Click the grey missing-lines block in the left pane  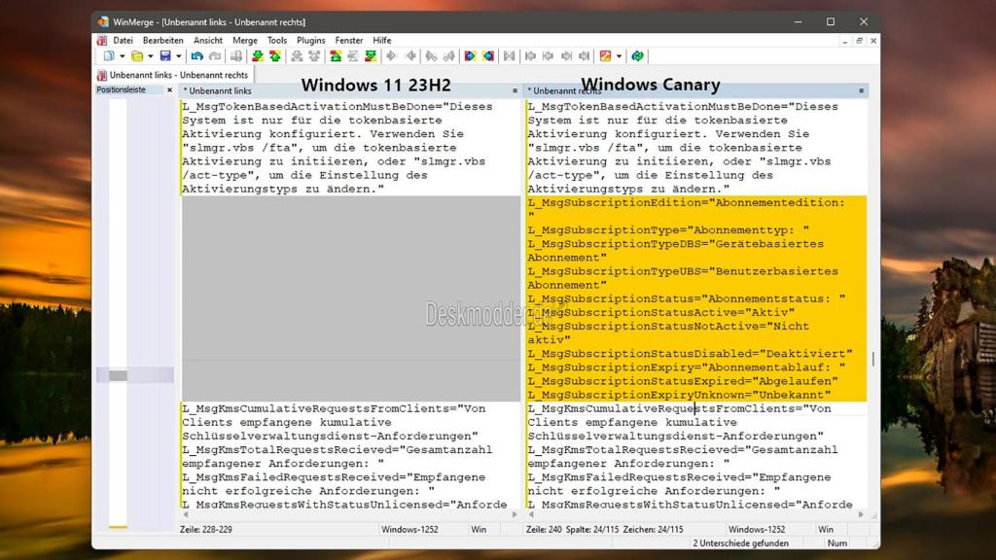click(350, 298)
